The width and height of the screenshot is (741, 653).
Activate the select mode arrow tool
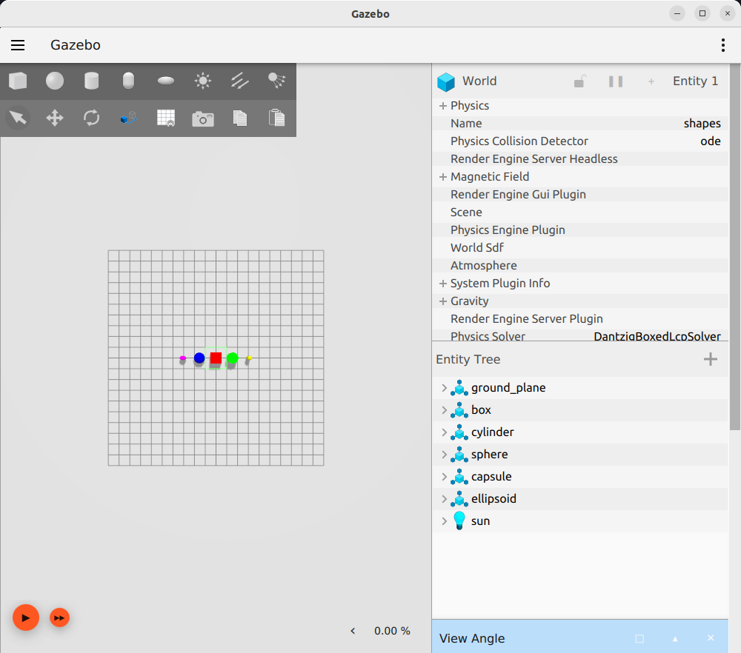18,118
